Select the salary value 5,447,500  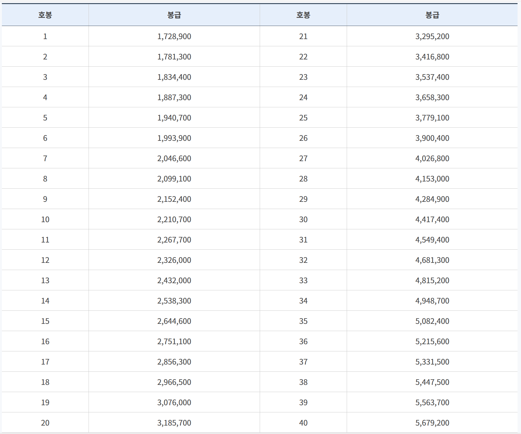[432, 382]
